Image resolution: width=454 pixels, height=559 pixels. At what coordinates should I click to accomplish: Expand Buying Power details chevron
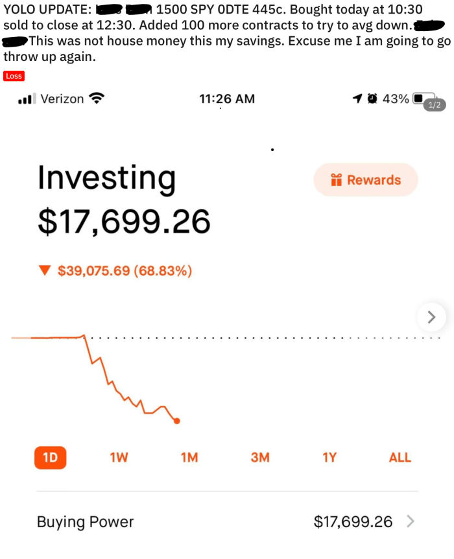pos(409,521)
